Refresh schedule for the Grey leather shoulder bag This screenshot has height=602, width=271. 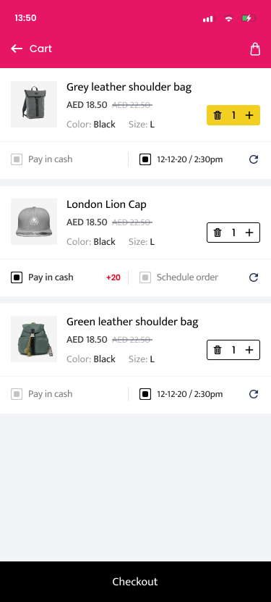[254, 159]
